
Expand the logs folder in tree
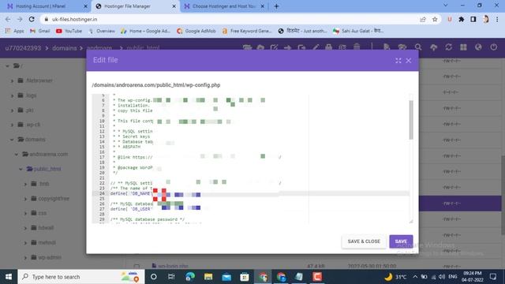click(x=13, y=95)
